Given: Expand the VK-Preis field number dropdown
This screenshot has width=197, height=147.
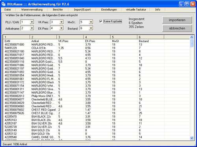Looking at the screenshot, I should tap(61, 22).
